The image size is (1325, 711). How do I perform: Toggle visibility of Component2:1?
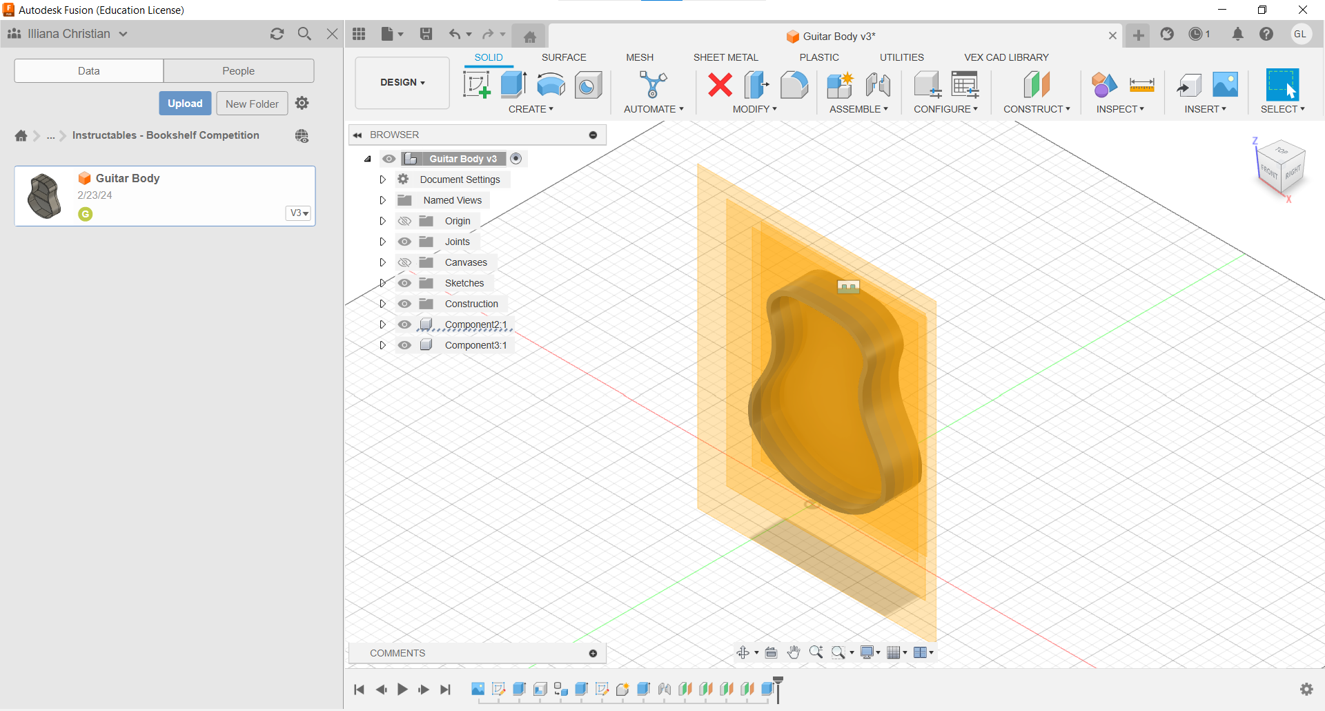pyautogui.click(x=404, y=324)
